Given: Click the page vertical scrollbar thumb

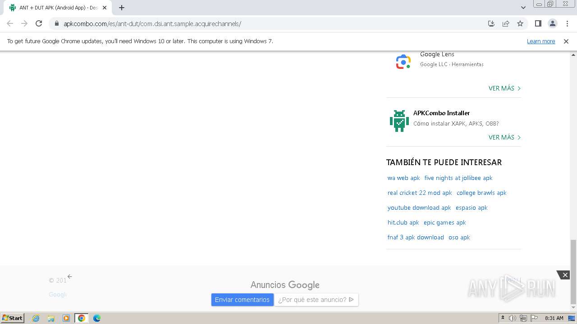Looking at the screenshot, I should [573, 272].
